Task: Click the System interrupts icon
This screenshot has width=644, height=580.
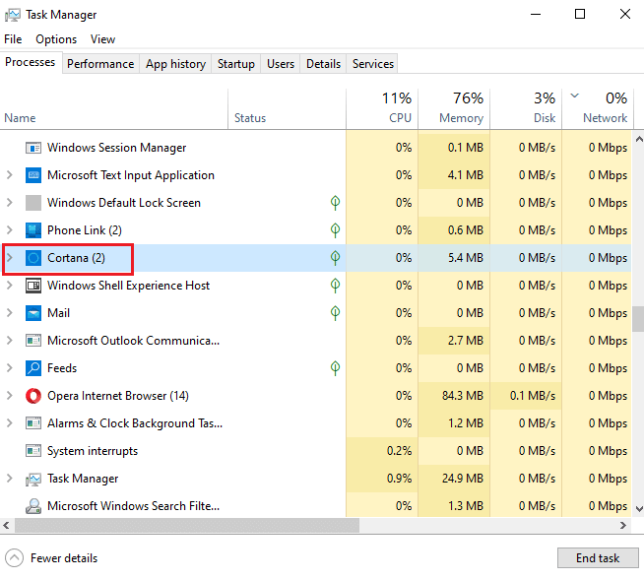Action: pyautogui.click(x=33, y=451)
